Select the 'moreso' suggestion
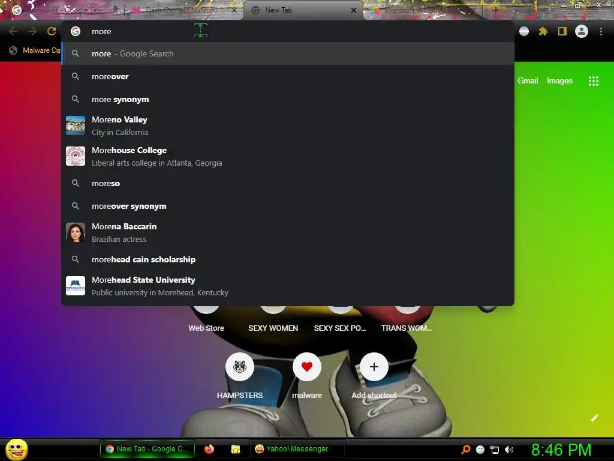This screenshot has height=461, width=614. [288, 183]
